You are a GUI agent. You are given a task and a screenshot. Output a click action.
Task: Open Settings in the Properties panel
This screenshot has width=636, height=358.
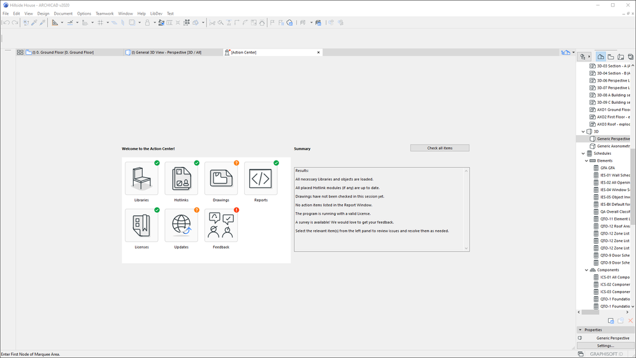click(605, 346)
